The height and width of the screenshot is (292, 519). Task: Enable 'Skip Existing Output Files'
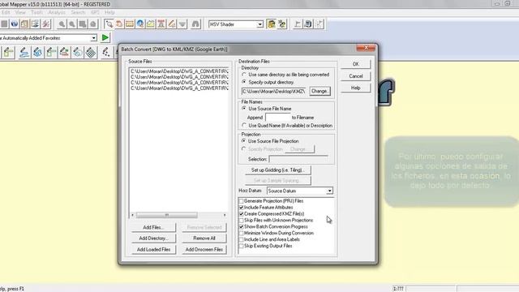tap(242, 246)
